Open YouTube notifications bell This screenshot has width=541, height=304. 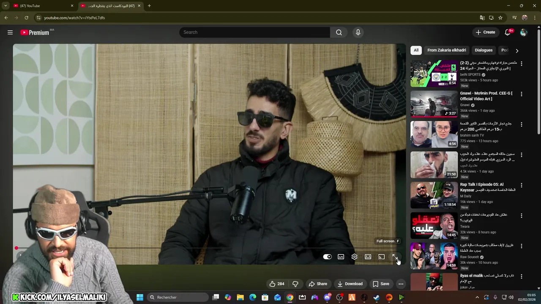point(508,33)
